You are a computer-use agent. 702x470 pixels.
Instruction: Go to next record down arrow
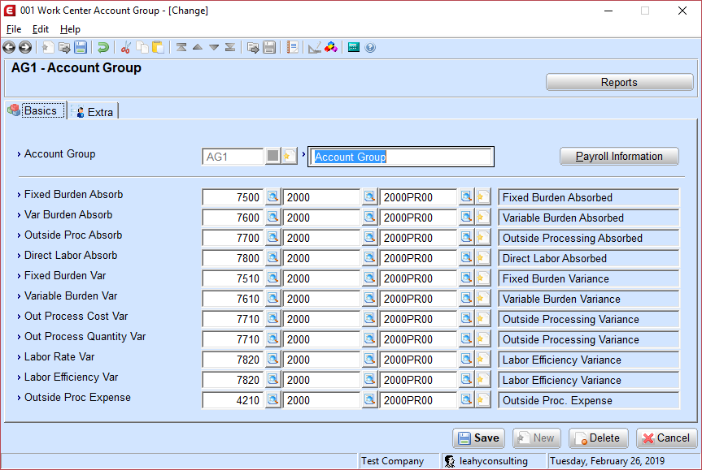(x=214, y=47)
